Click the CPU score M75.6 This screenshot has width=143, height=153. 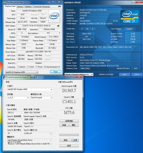click(x=69, y=113)
